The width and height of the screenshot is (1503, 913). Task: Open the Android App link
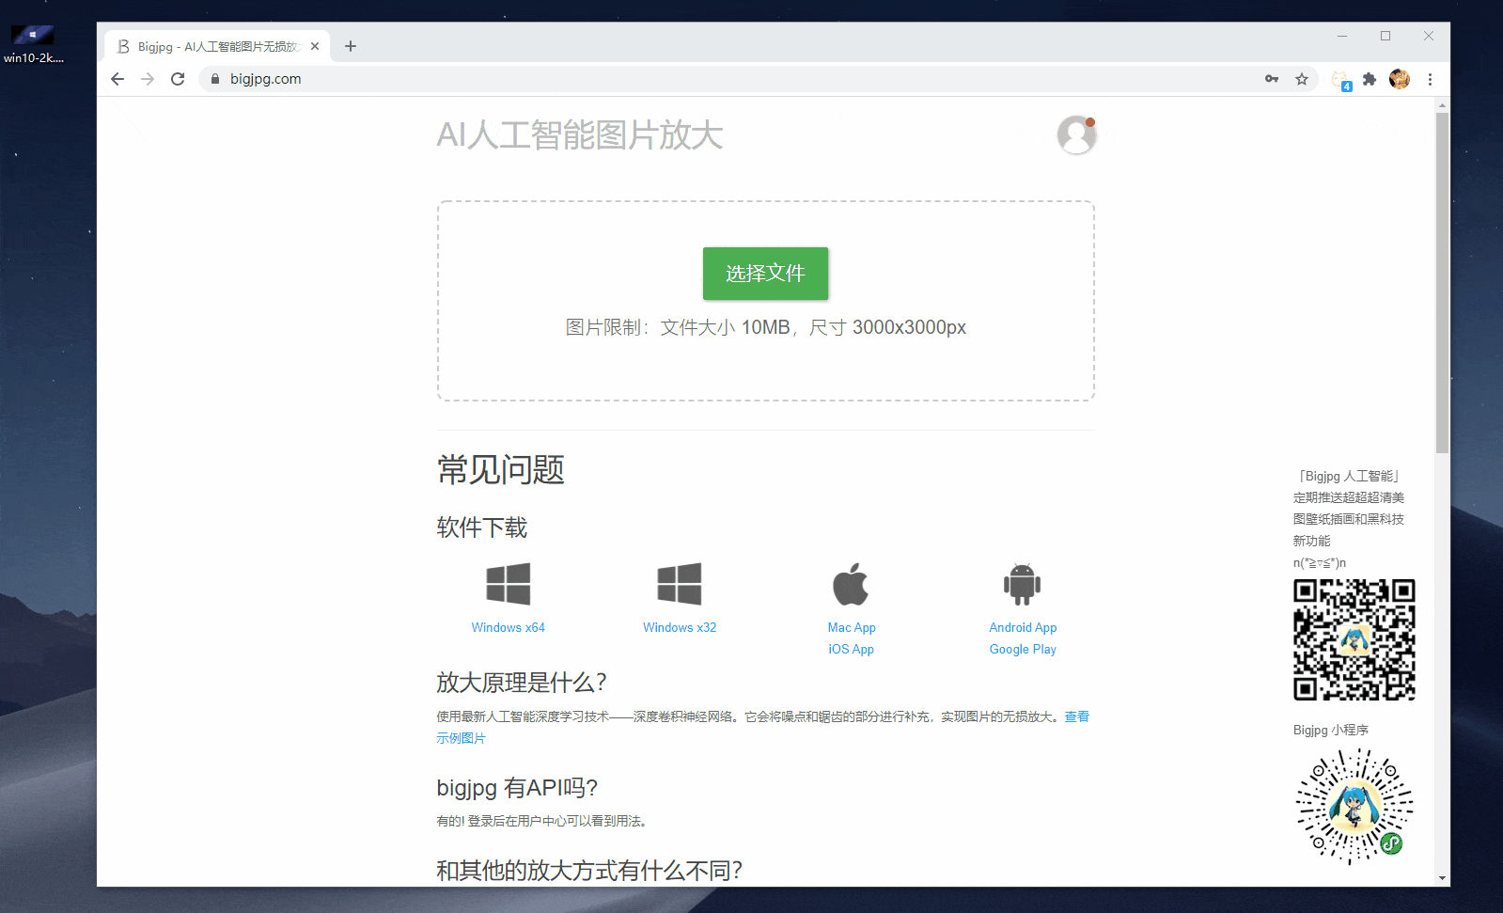tap(1023, 627)
